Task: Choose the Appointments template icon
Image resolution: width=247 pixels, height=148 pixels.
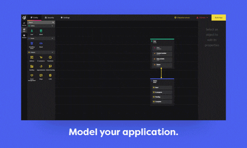Action: (x=41, y=67)
